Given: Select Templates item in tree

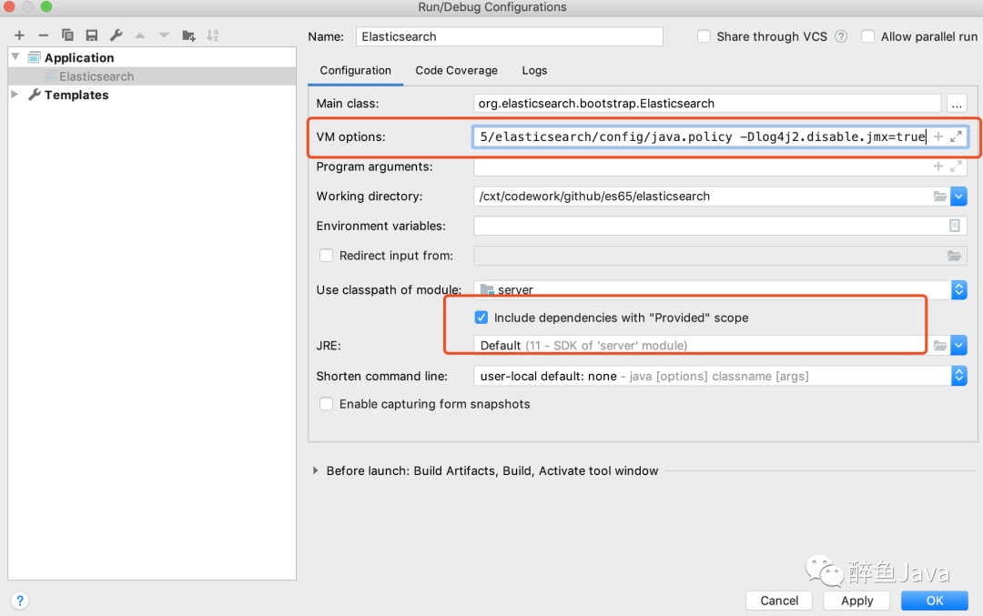Looking at the screenshot, I should (x=76, y=95).
